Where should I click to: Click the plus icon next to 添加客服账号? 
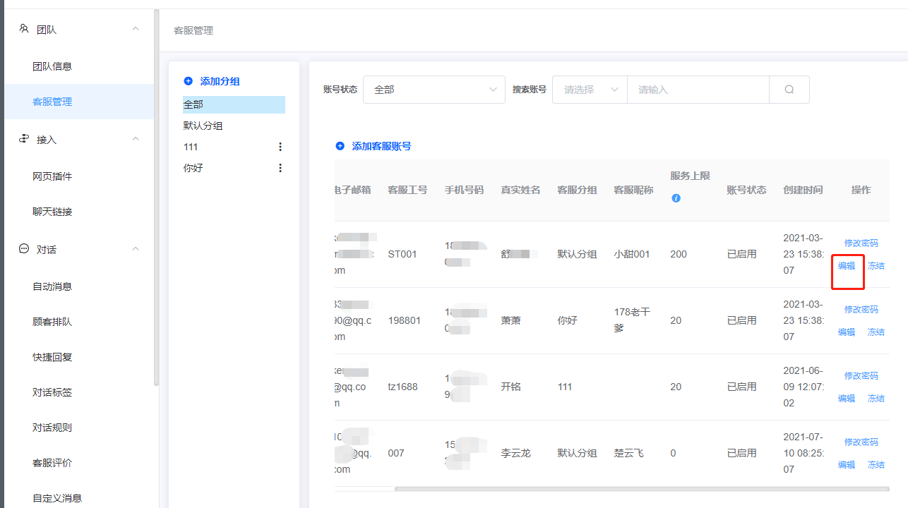click(x=340, y=146)
